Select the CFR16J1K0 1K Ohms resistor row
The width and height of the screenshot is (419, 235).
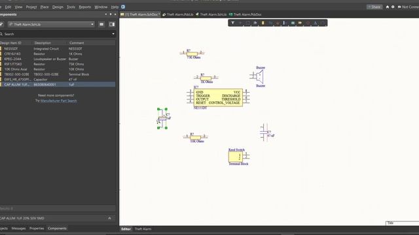coord(58,54)
